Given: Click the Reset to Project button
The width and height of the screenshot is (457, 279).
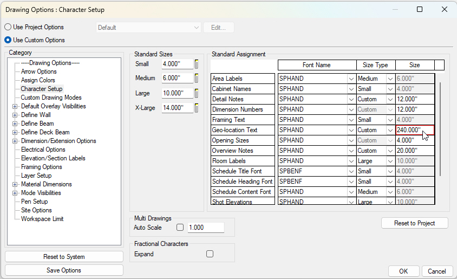Looking at the screenshot, I should (x=414, y=223).
